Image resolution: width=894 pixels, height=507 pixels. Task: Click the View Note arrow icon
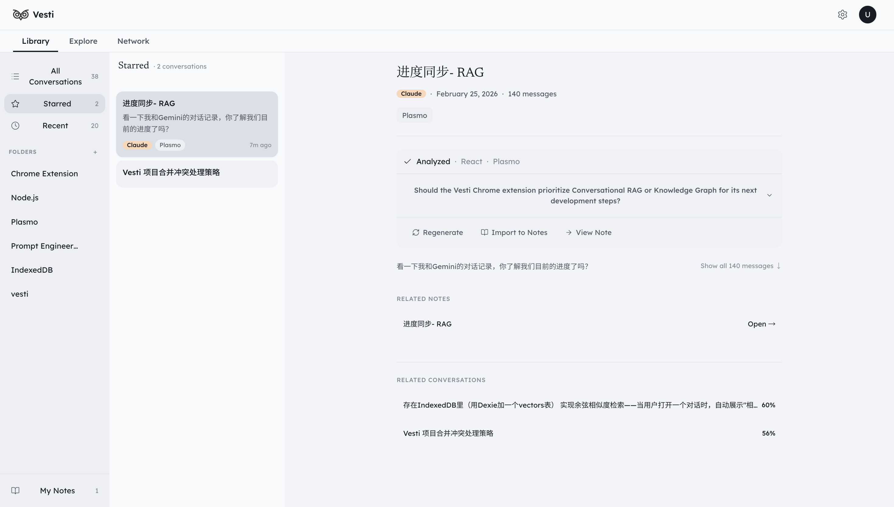[569, 233]
